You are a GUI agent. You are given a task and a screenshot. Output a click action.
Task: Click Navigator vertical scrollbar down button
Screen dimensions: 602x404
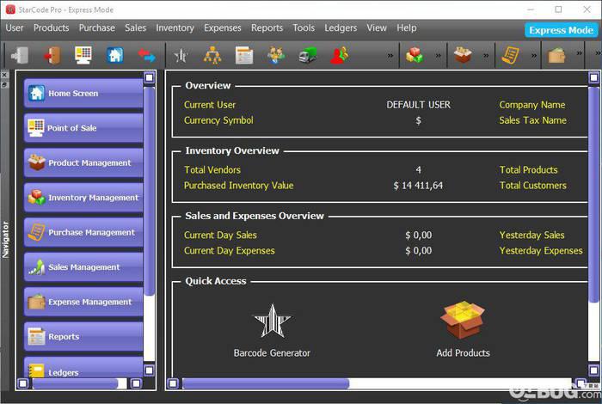click(150, 370)
